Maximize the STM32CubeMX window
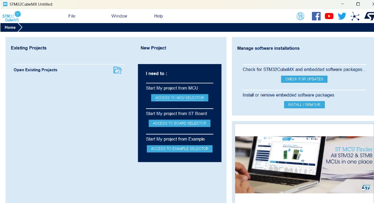Viewport: 374px width, 203px height. pos(358,4)
